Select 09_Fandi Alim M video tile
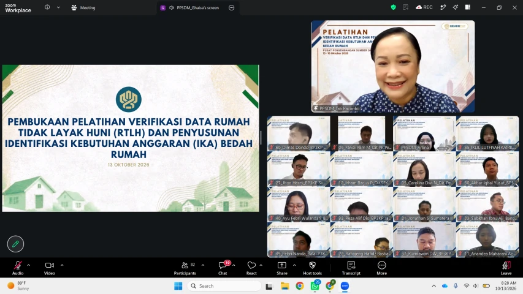Viewport: 523px width, 294px height. 362,134
